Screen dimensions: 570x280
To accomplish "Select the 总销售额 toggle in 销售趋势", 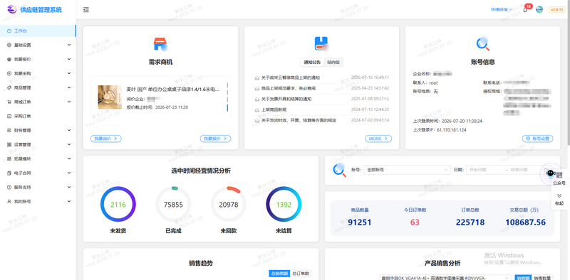I will pyautogui.click(x=279, y=274).
